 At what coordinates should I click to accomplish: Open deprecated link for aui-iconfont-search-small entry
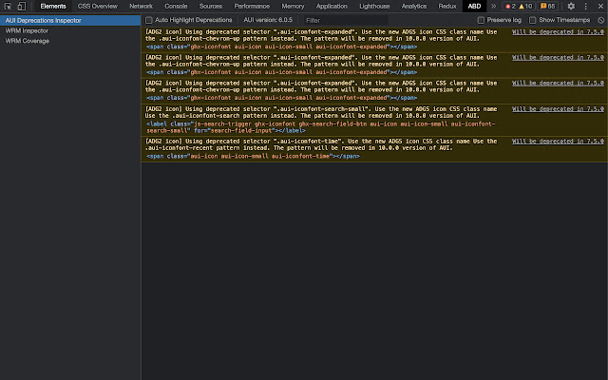point(558,109)
